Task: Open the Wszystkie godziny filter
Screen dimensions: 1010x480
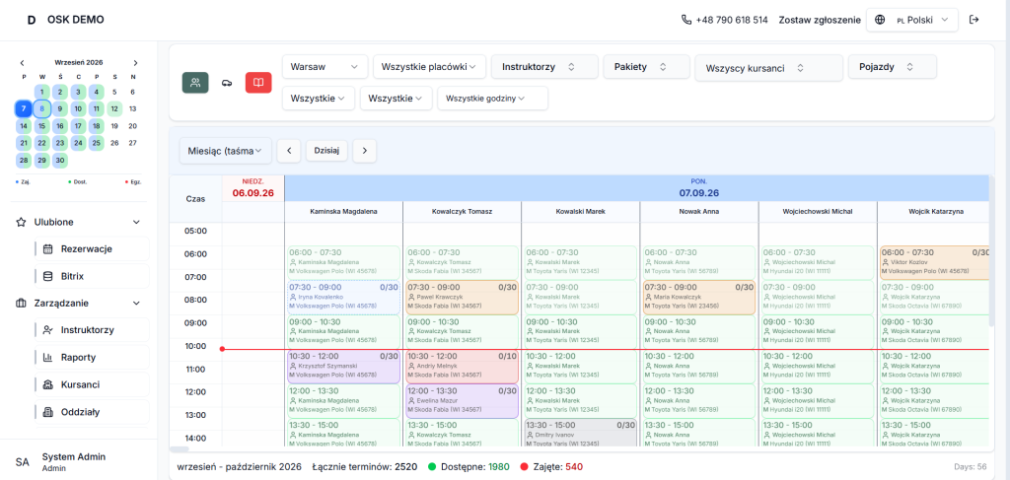Action: pyautogui.click(x=493, y=99)
